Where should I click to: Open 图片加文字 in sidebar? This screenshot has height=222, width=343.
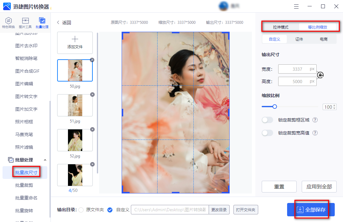coord(26,109)
